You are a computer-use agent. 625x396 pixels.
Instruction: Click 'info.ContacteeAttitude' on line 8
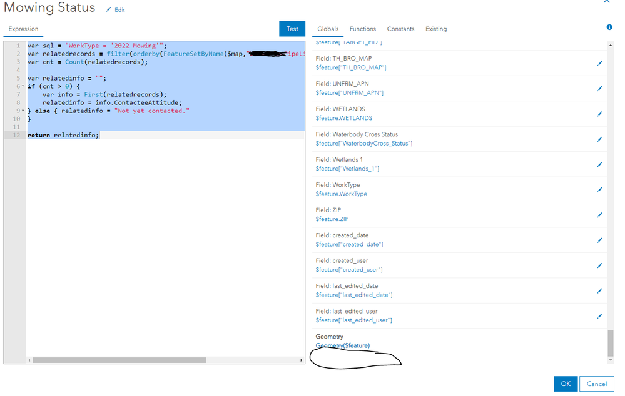(x=138, y=102)
